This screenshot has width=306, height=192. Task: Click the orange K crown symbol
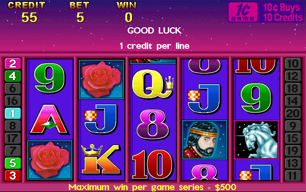(100, 159)
